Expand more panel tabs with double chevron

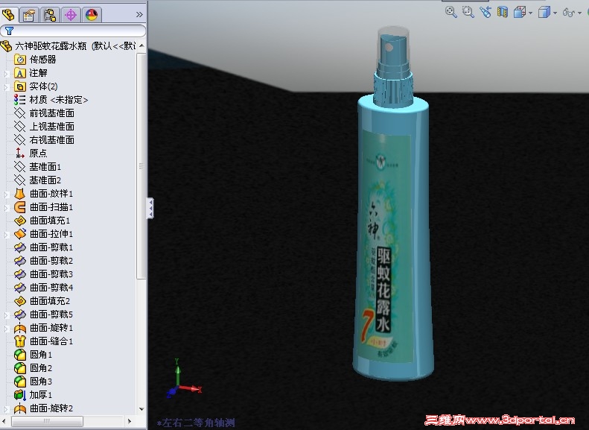(x=139, y=15)
